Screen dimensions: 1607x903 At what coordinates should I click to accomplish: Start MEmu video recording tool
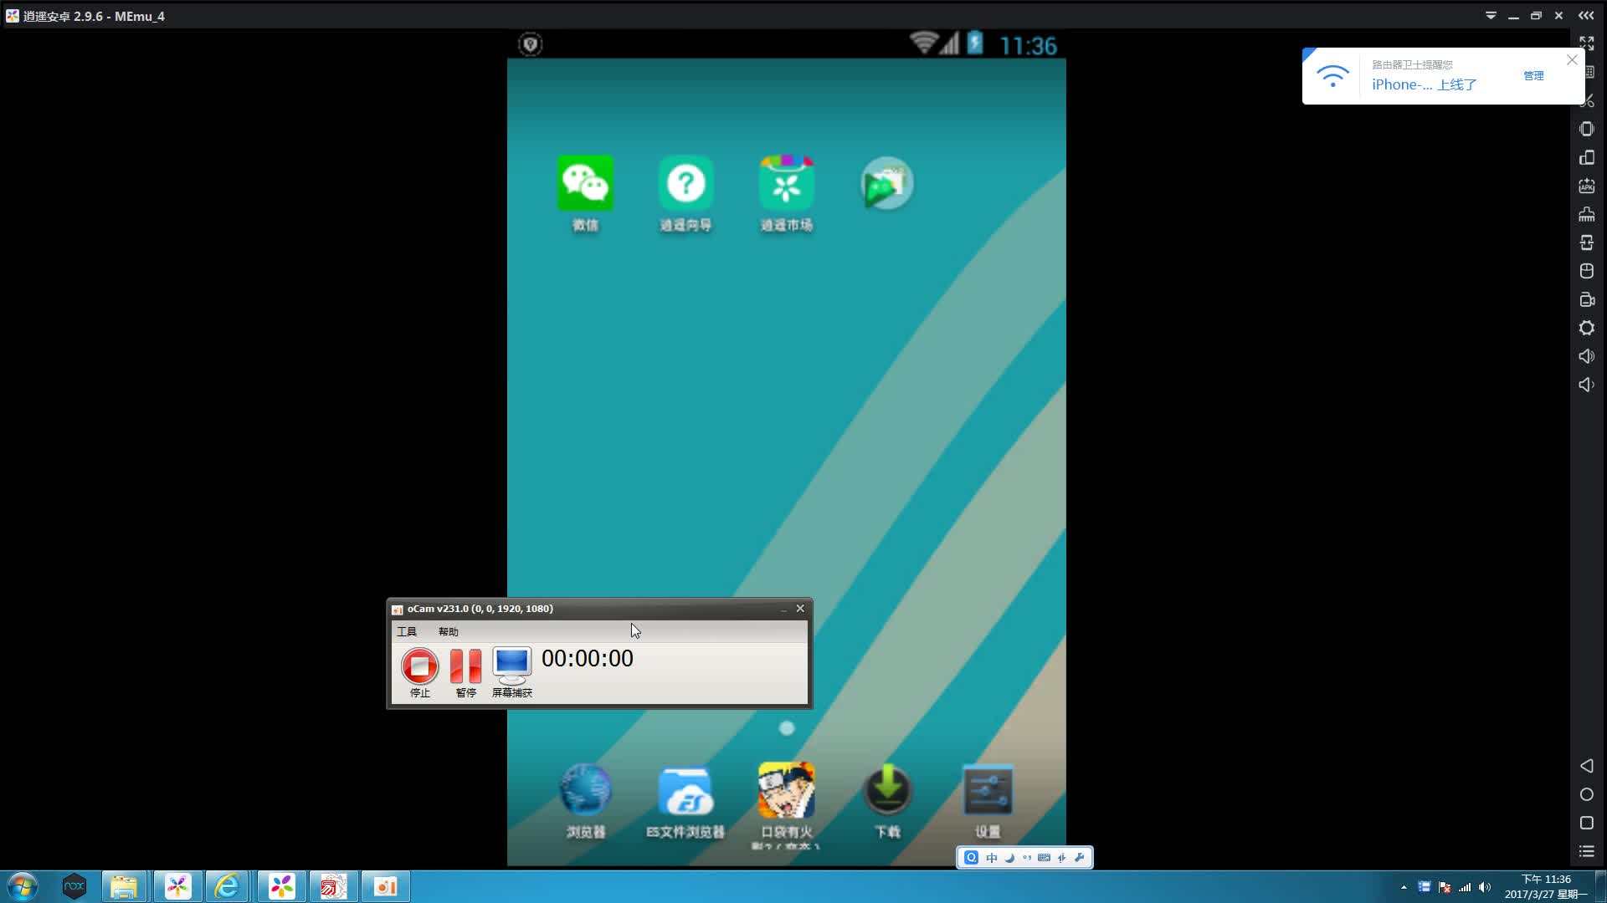tap(1586, 299)
